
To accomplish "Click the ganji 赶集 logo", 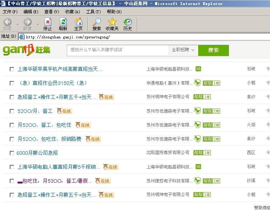I will 27,50.
